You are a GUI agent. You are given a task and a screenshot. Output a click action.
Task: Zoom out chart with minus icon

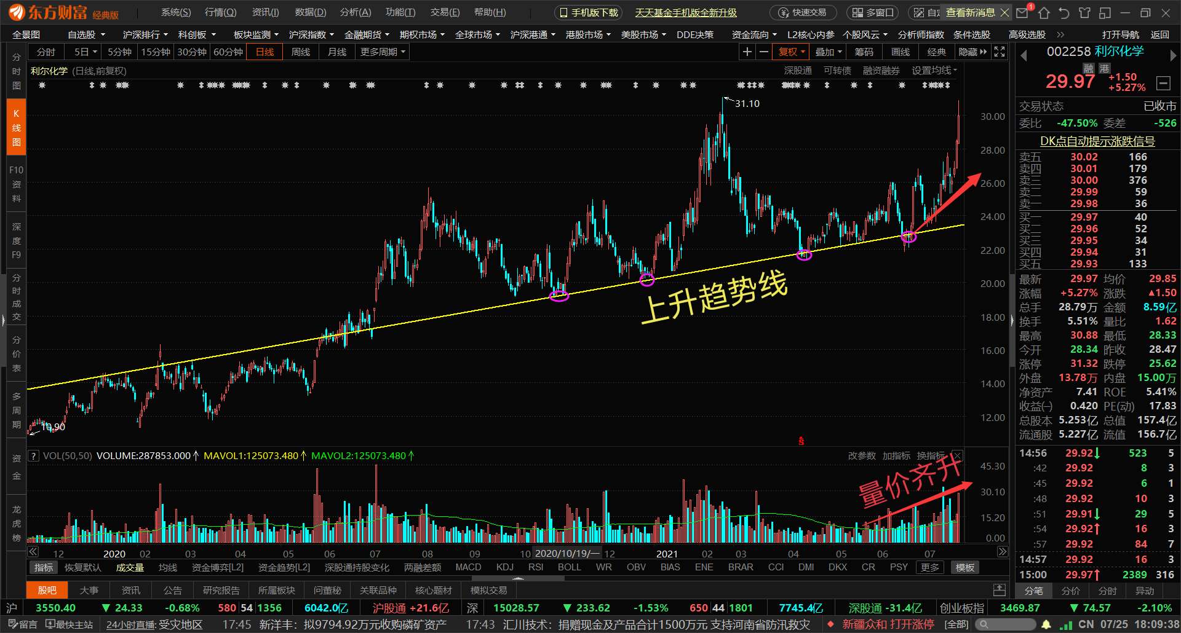pyautogui.click(x=763, y=52)
